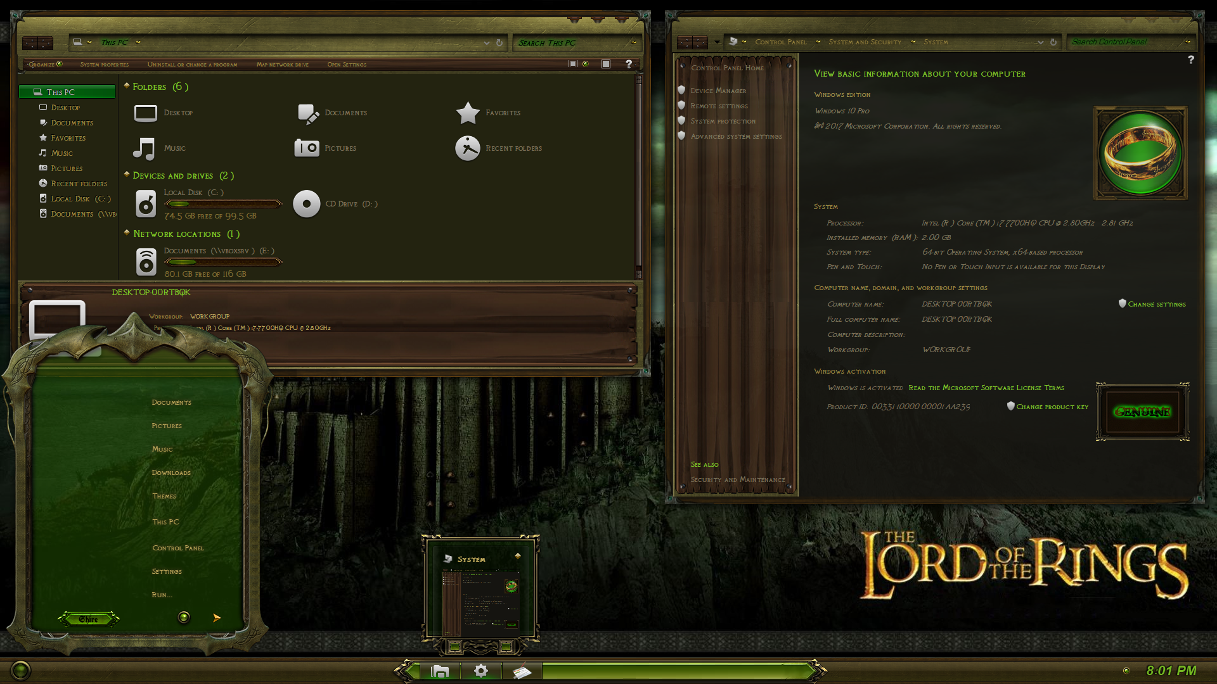Click the Change settings link
The width and height of the screenshot is (1217, 684).
[1156, 304]
